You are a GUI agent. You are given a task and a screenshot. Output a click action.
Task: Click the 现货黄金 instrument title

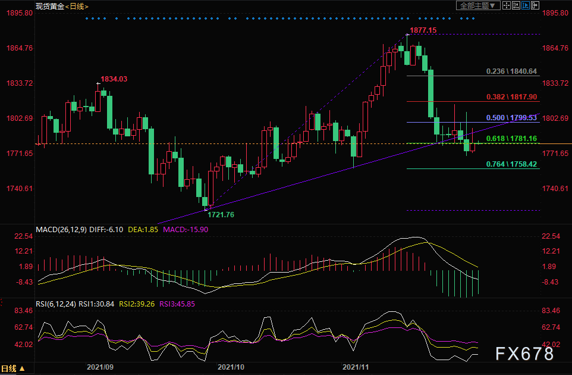tap(50, 6)
